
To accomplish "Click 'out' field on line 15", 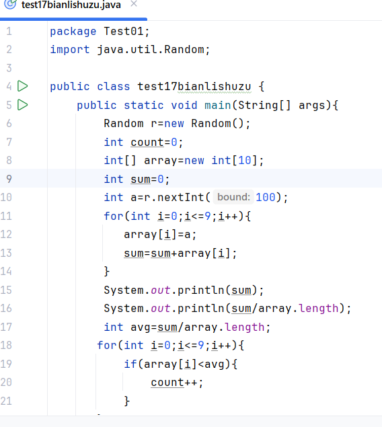I will coord(160,290).
